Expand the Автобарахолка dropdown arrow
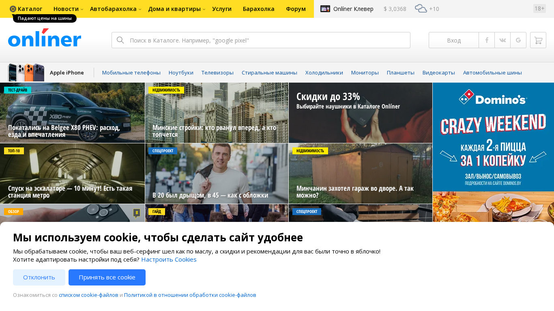This screenshot has width=554, height=311. tap(140, 9)
